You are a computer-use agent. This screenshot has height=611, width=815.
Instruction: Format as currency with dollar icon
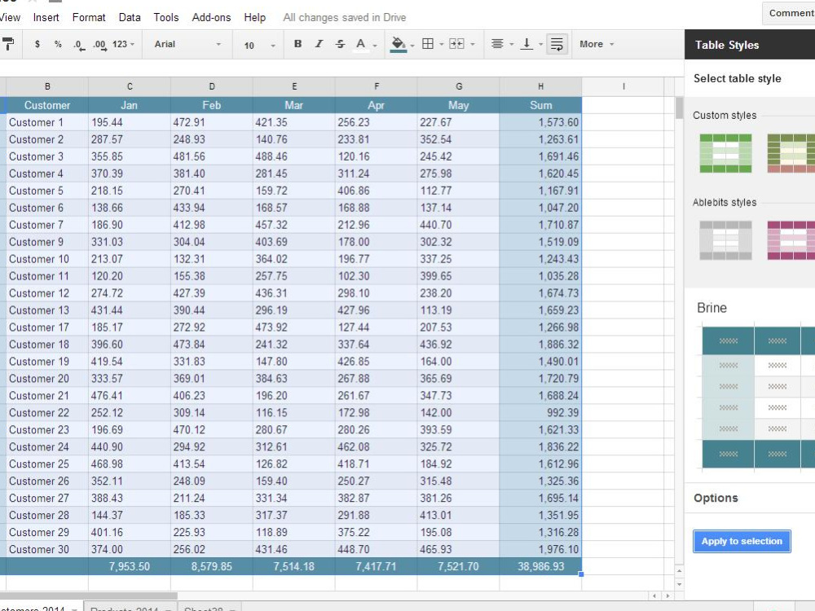(x=37, y=44)
